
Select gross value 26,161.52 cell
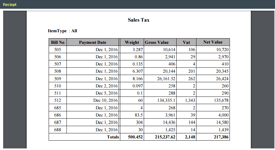point(166,79)
